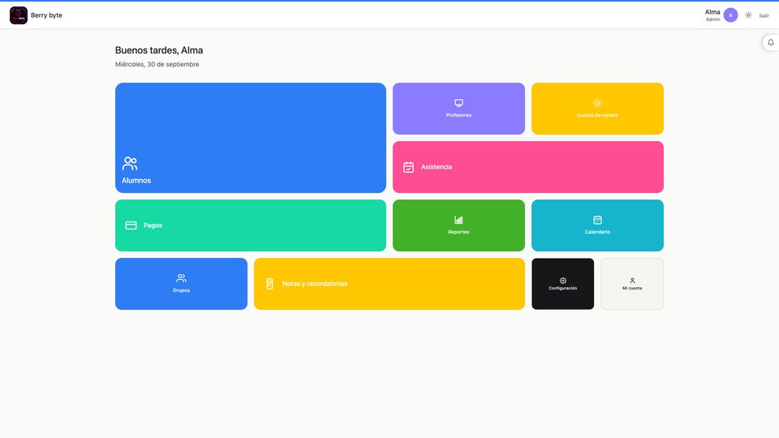Click the Calendario calendar icon
The width and height of the screenshot is (779, 438).
click(597, 220)
